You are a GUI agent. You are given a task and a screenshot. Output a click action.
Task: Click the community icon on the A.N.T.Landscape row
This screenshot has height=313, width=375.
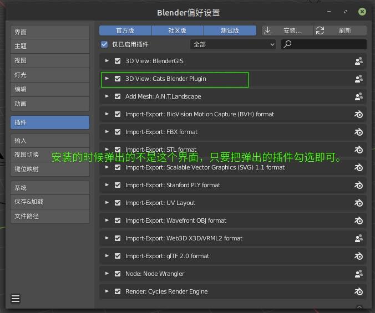point(358,96)
